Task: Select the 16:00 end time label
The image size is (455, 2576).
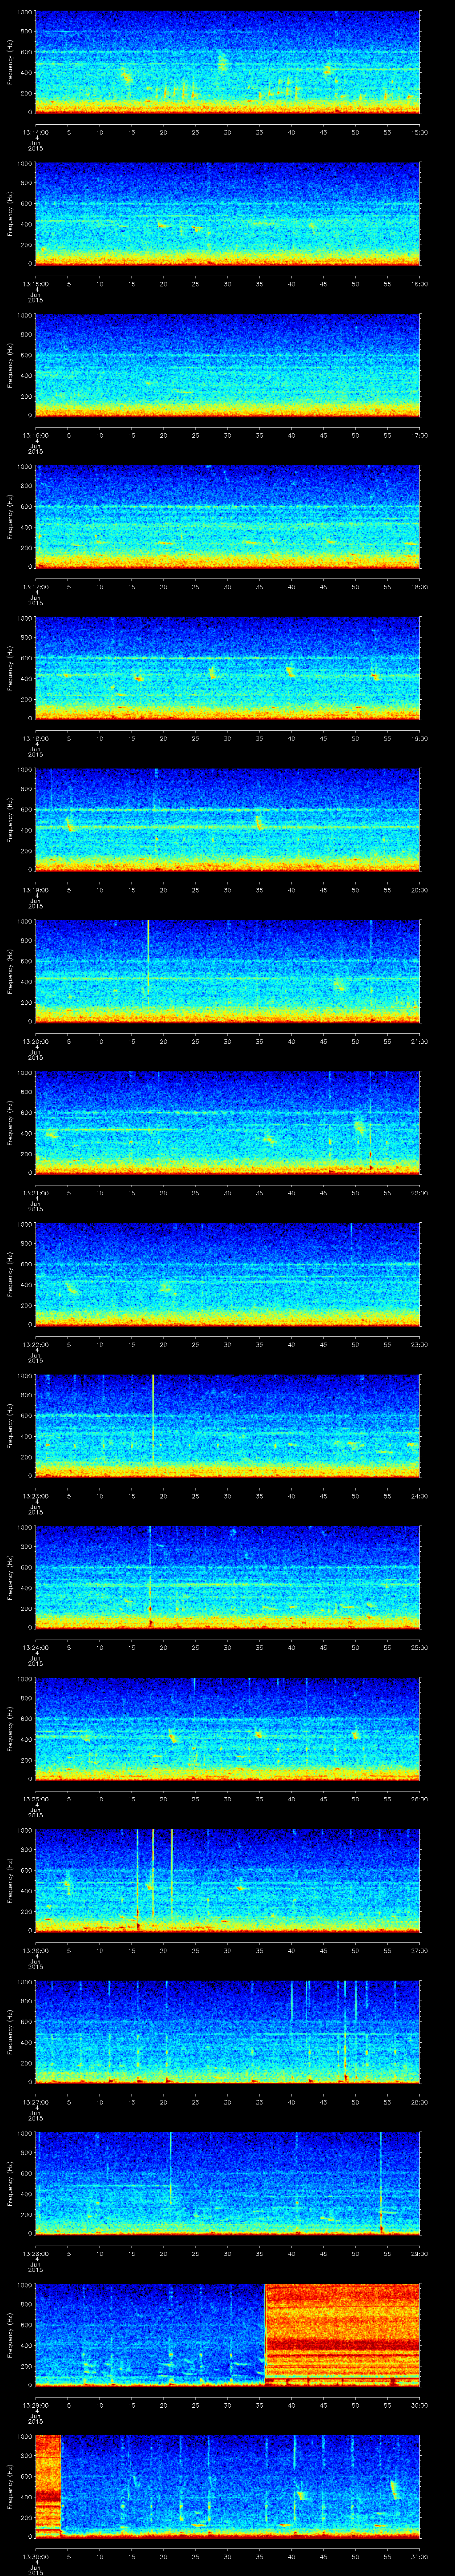Action: [x=419, y=284]
